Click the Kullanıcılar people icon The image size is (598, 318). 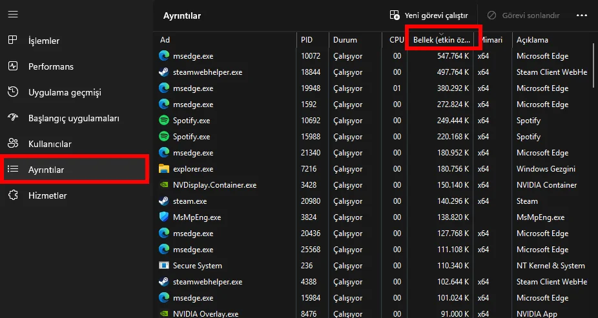coord(13,144)
